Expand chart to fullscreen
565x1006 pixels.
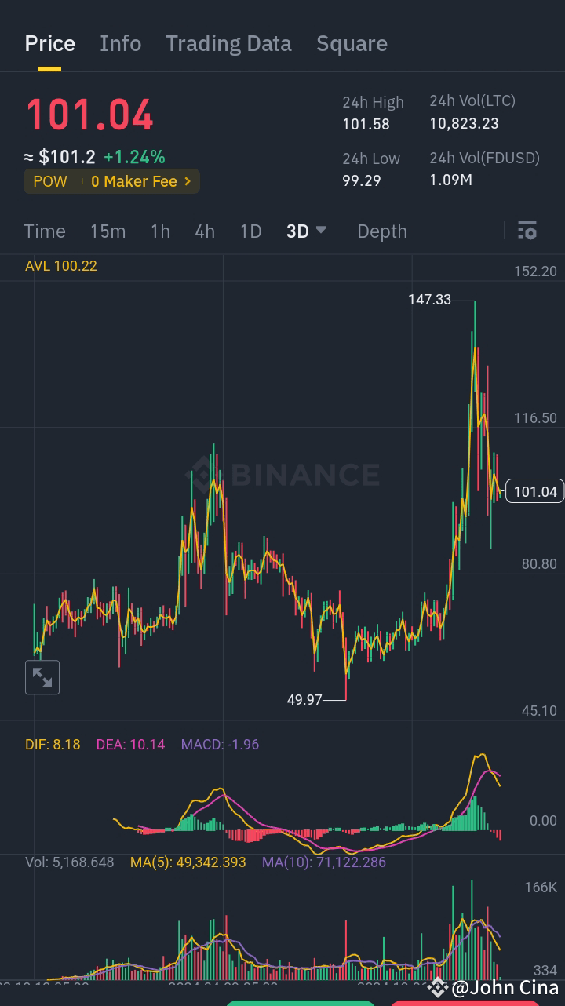coord(42,677)
